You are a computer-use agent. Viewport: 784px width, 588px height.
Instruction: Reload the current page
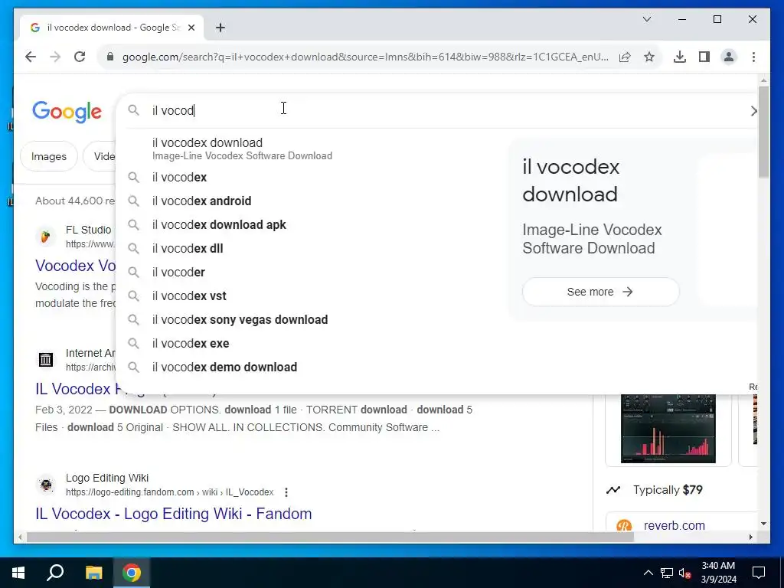click(80, 57)
